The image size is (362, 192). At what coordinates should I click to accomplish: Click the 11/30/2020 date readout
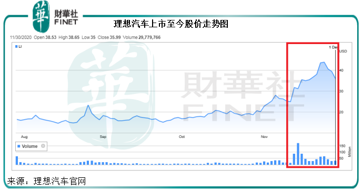click(21, 37)
